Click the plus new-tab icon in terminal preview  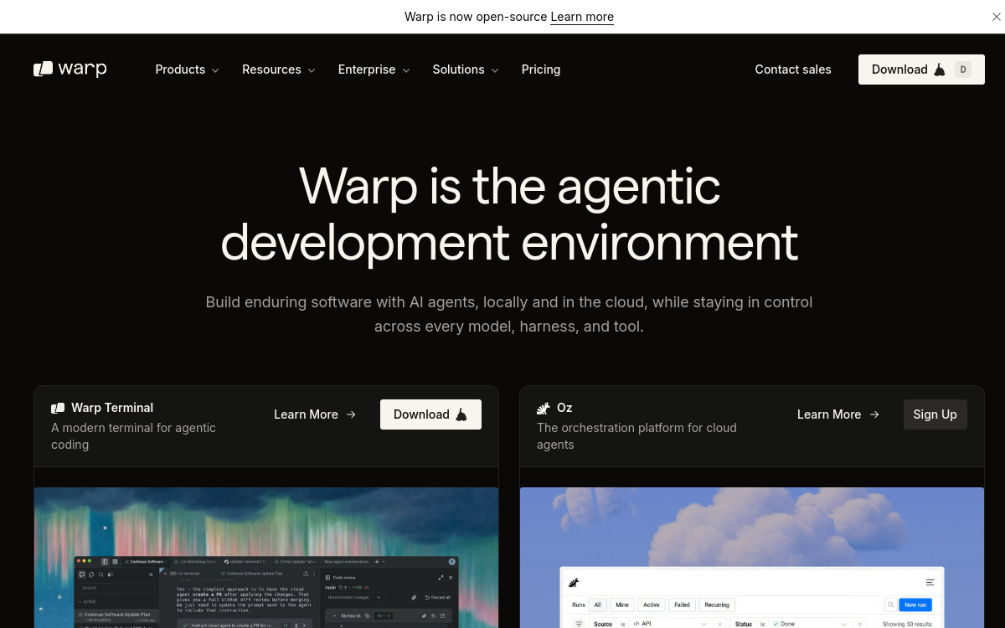coord(378,562)
